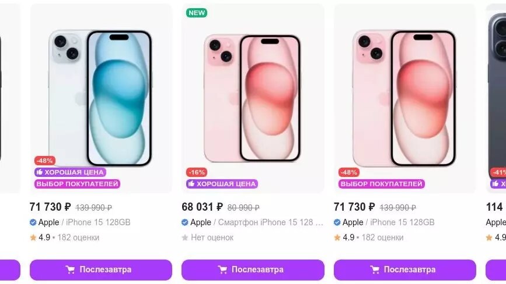Image resolution: width=506 pixels, height=284 pixels.
Task: Click the orange rating star on the blue iPhone card
Action: point(33,237)
